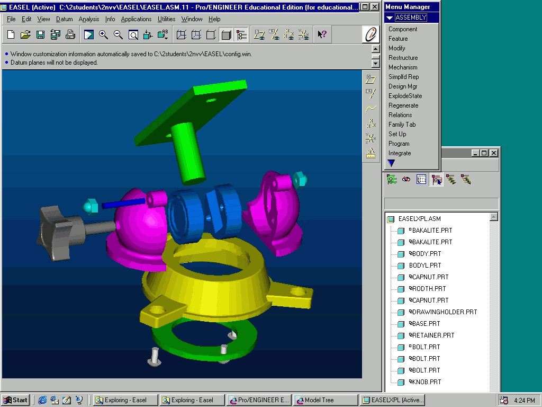Select DRAWINGHOLDER.PRT in the Model Tree
This screenshot has width=542, height=407.
click(x=443, y=312)
